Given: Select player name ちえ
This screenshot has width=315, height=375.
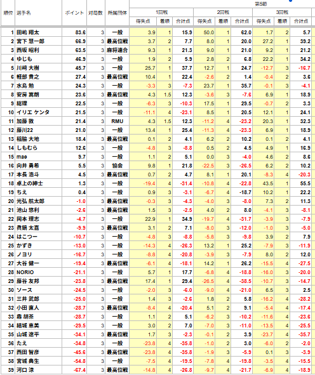Looking at the screenshot, I should pos(22,192).
